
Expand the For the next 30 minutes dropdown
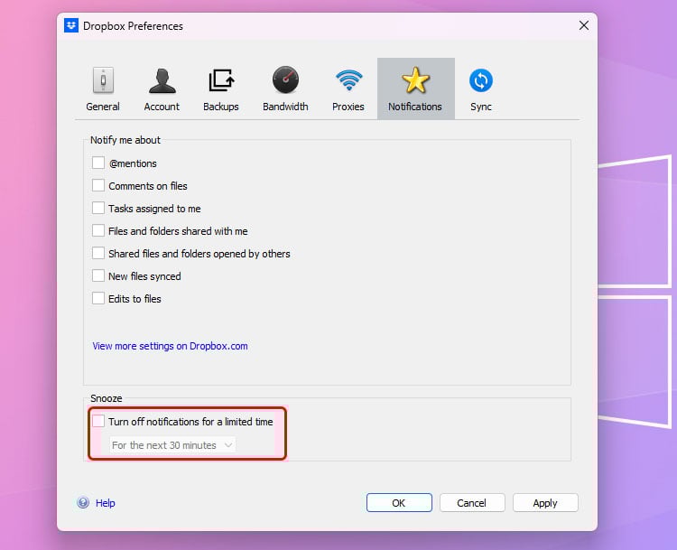pyautogui.click(x=172, y=445)
